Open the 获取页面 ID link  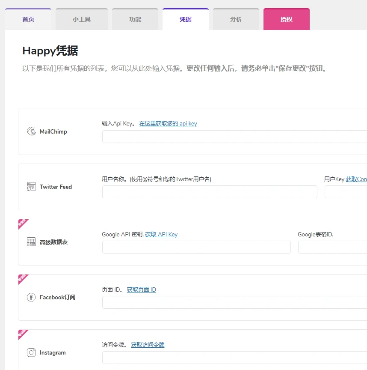pyautogui.click(x=141, y=289)
